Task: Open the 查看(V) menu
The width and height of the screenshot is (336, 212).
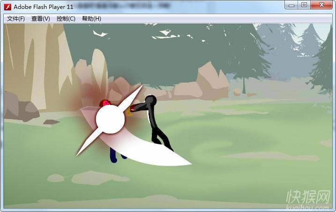Action: (x=40, y=19)
